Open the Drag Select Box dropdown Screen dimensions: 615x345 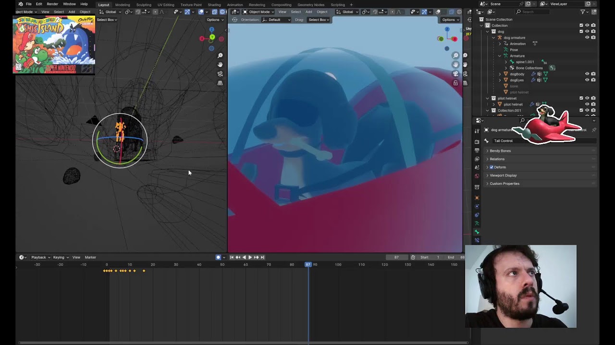coord(319,20)
